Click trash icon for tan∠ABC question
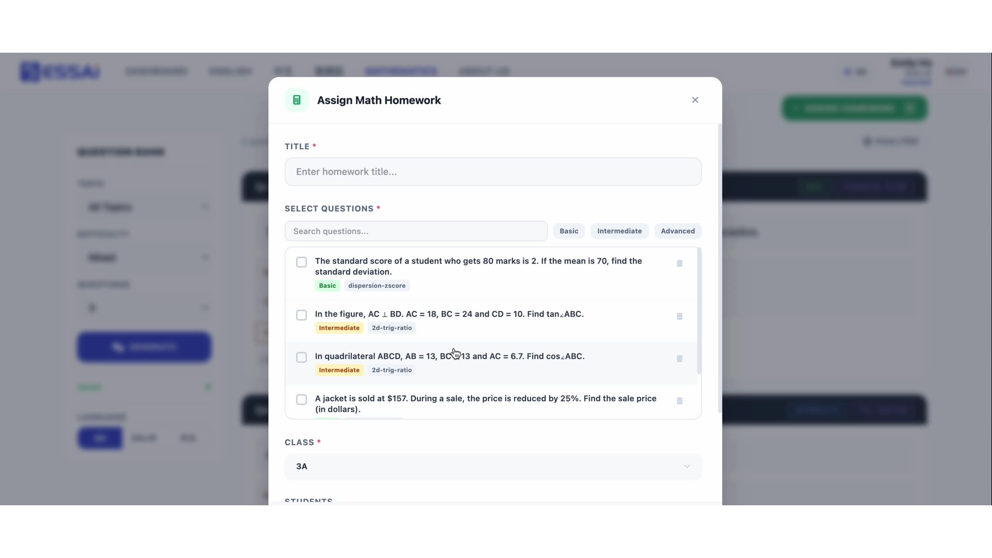 pyautogui.click(x=679, y=316)
